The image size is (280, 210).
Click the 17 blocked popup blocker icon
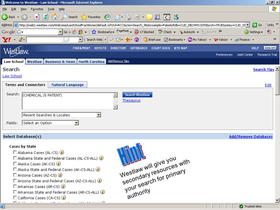click(136, 32)
